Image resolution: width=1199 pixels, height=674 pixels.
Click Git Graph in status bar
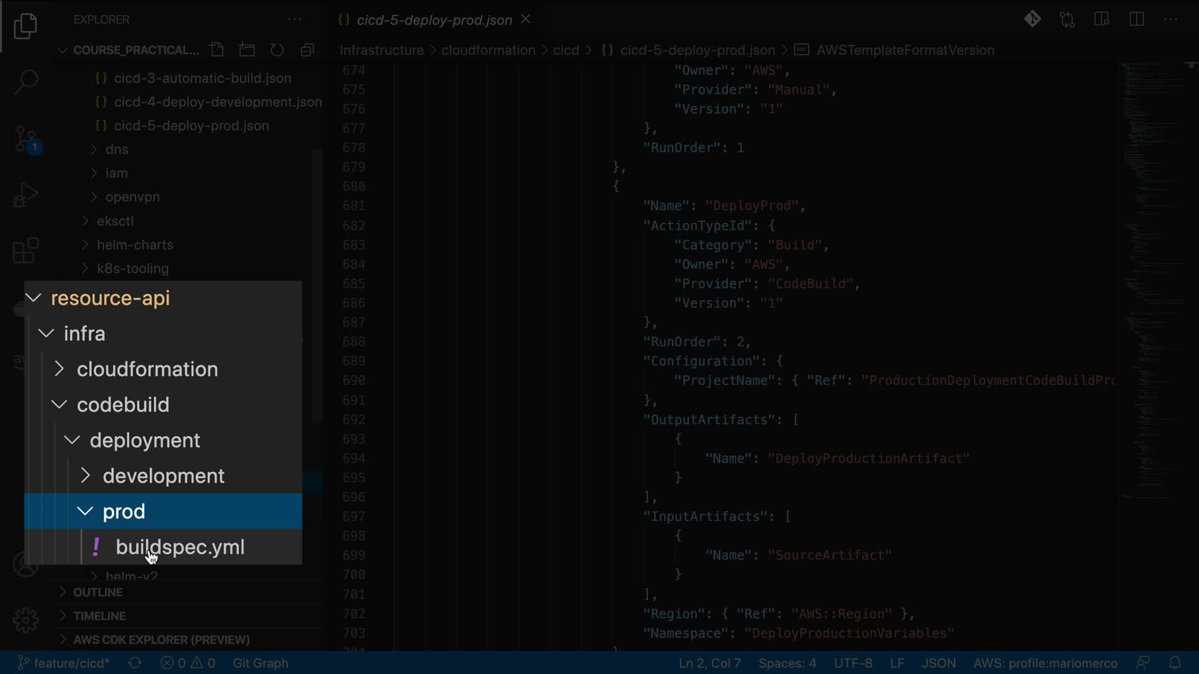pyautogui.click(x=260, y=663)
